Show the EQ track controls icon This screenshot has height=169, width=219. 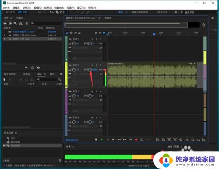[79, 33]
